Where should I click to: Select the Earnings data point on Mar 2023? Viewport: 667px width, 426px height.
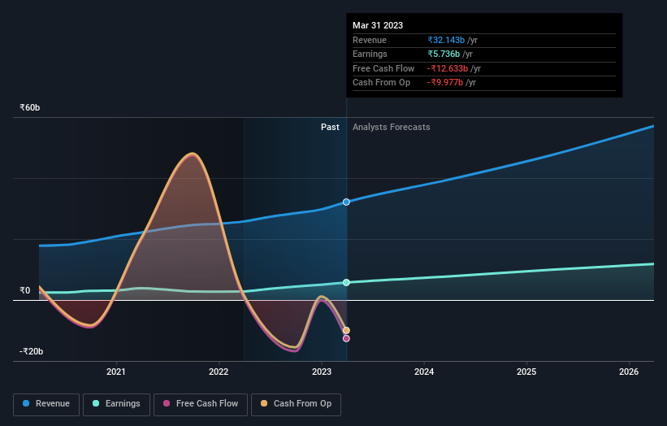click(346, 283)
